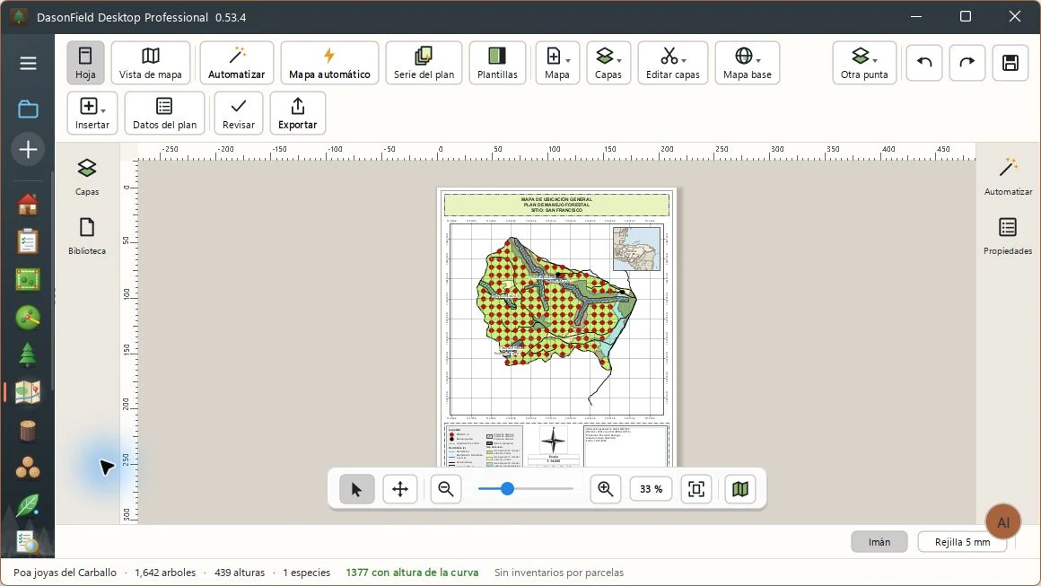Click 1377 con altura de la curva
The width and height of the screenshot is (1041, 586).
click(412, 572)
